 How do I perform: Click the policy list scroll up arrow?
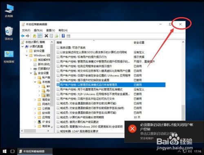click(183, 42)
